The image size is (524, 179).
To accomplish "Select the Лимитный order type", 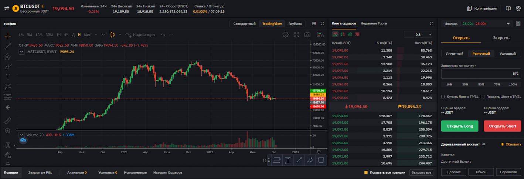I will [x=455, y=54].
